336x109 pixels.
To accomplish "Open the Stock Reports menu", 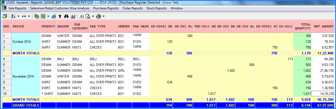I will pyautogui.click(x=157, y=8).
